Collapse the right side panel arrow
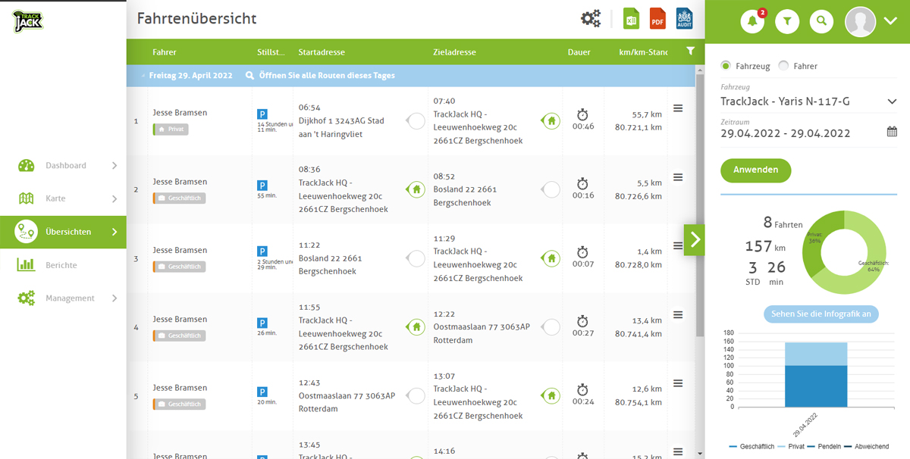Viewport: 910px width, 459px height. click(695, 240)
